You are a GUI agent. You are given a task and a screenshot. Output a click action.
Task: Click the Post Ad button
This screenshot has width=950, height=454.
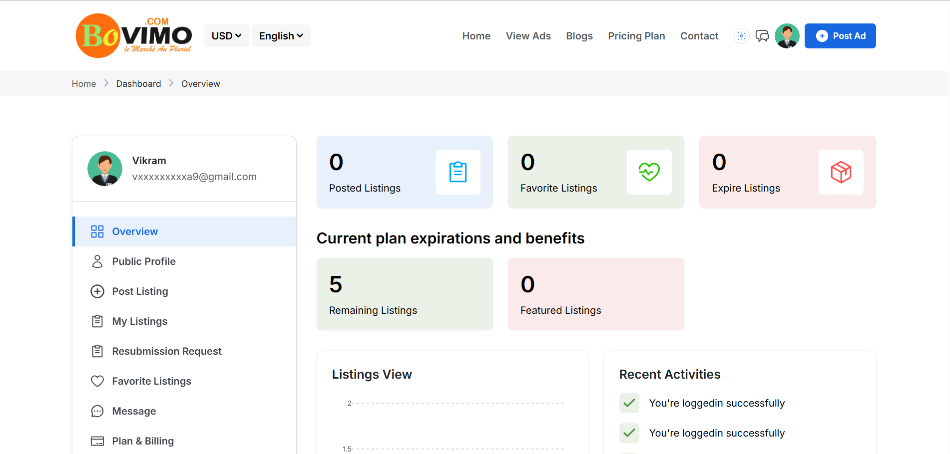click(x=840, y=36)
